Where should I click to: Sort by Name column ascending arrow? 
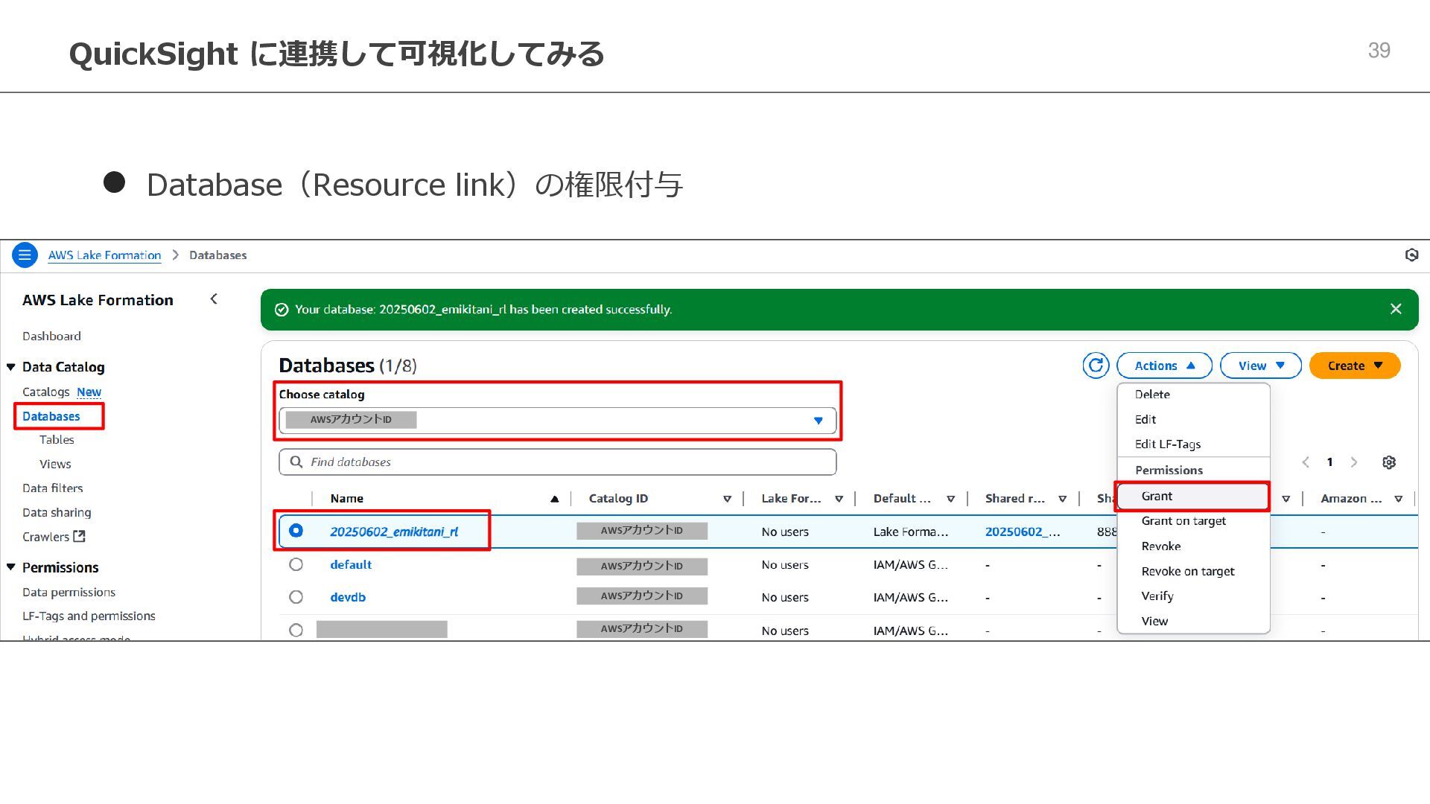pos(554,499)
